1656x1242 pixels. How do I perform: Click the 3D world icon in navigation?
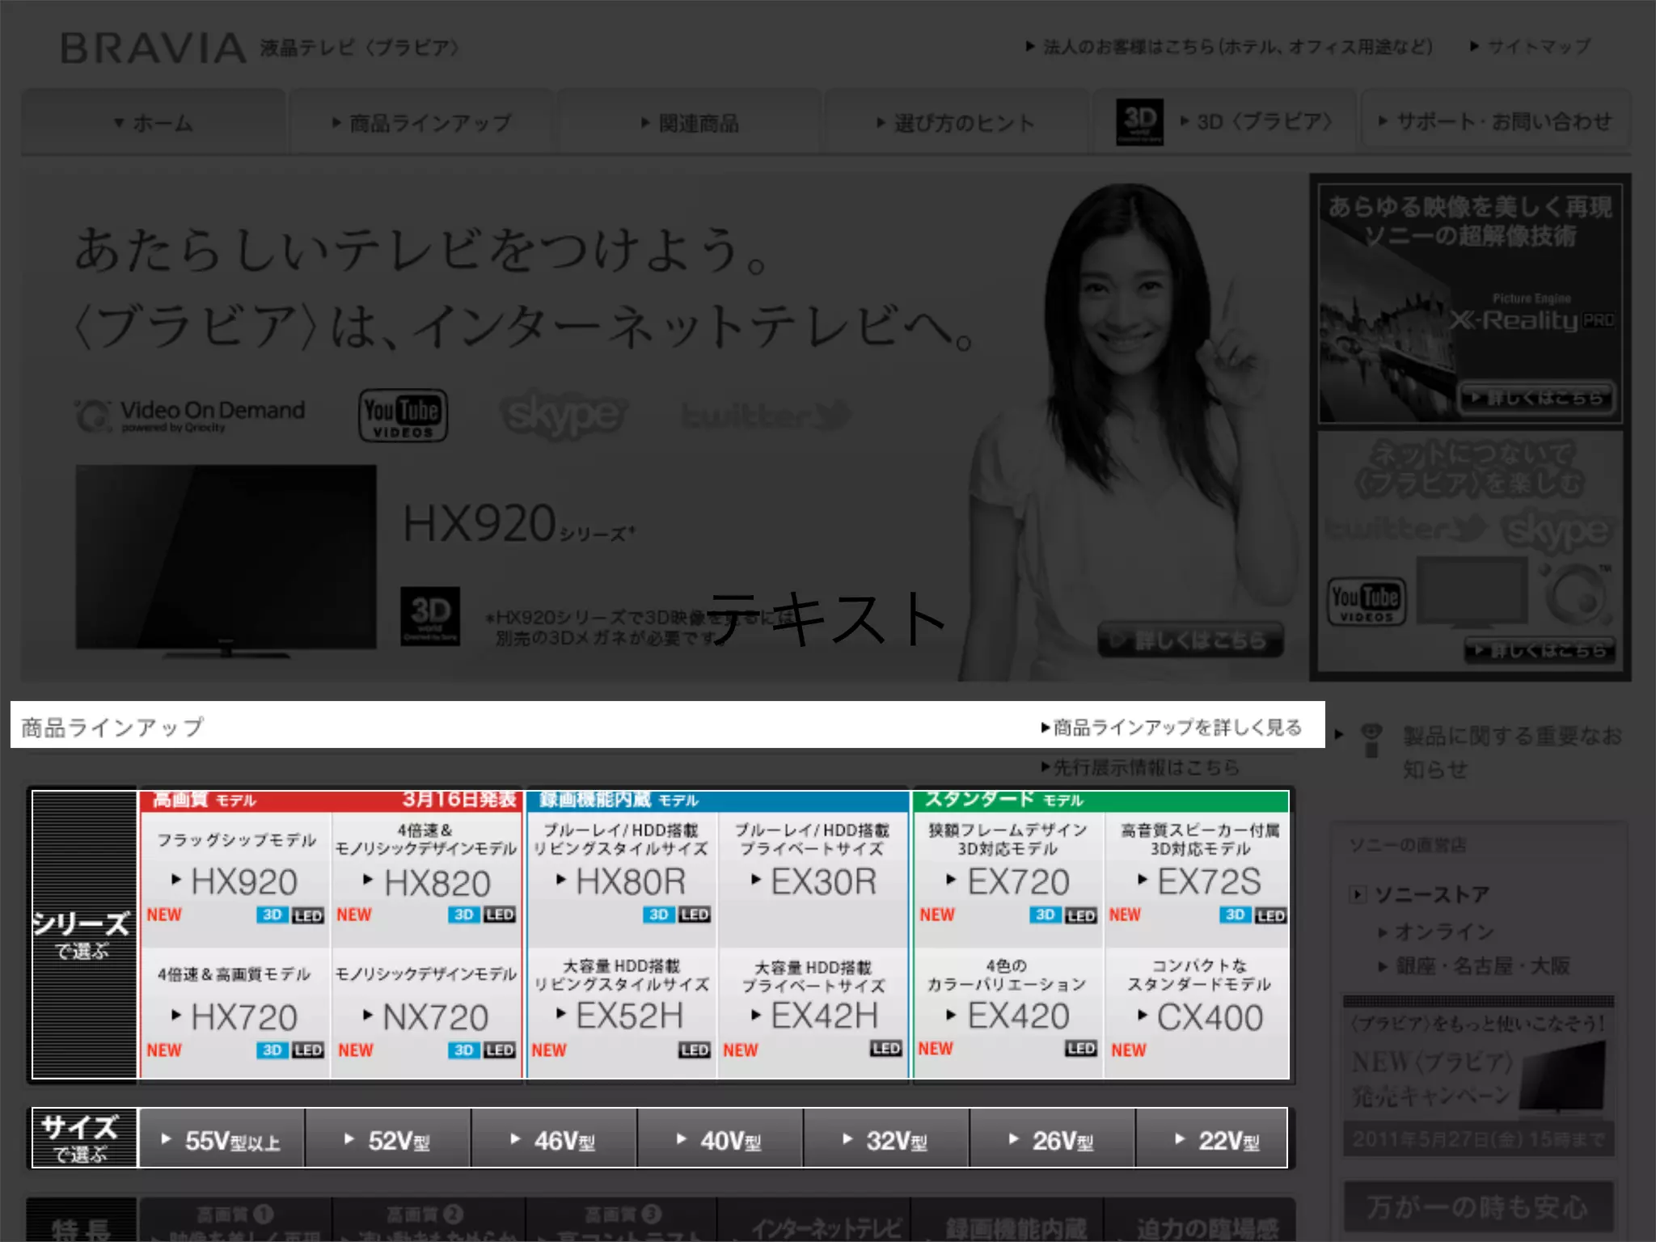pyautogui.click(x=1139, y=122)
